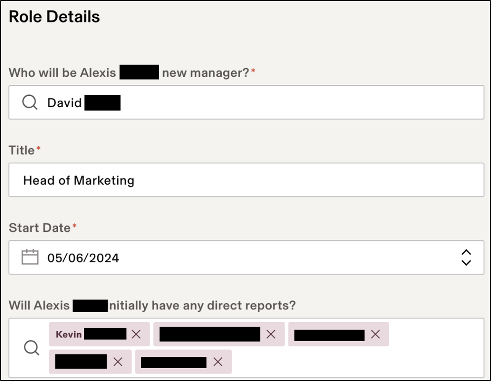The image size is (491, 381).
Task: Remove Kevin from direct reports
Action: click(x=136, y=334)
